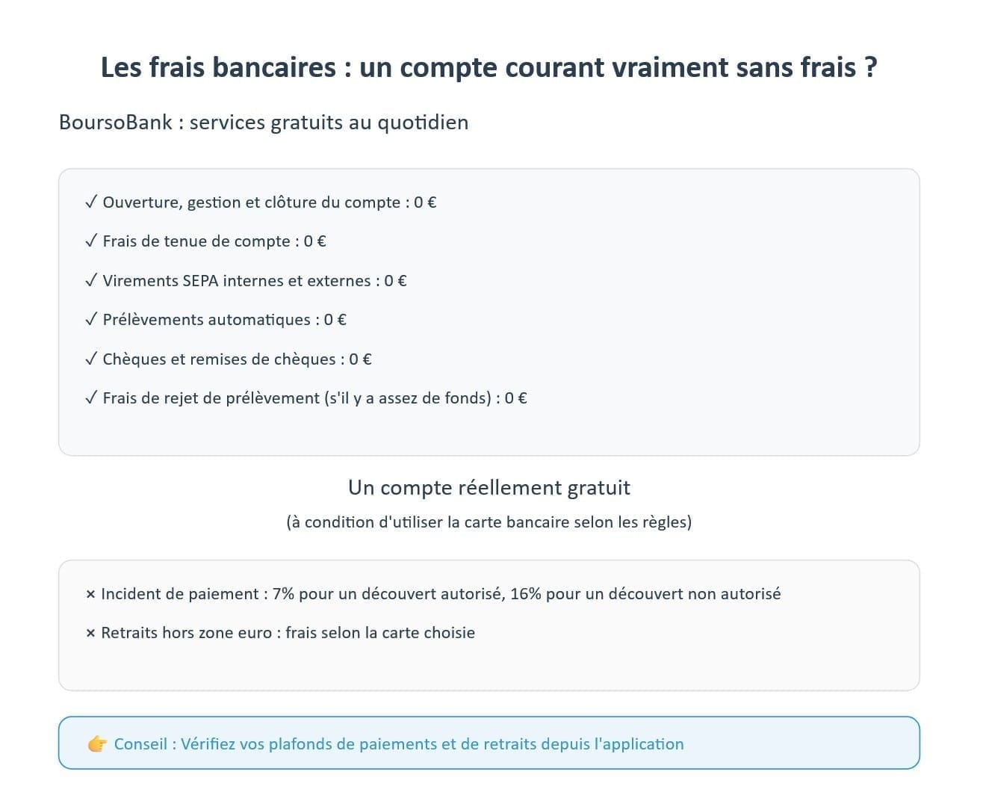Select the BoursoBank services gratuits subtitle
The image size is (986, 807).
pyautogui.click(x=264, y=123)
